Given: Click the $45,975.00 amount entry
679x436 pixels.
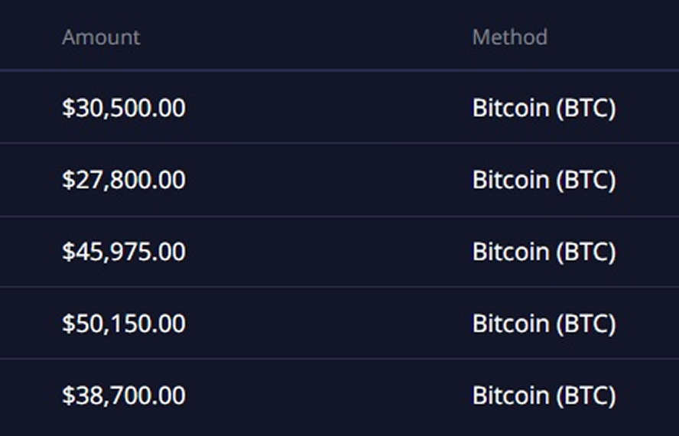Looking at the screenshot, I should [x=123, y=252].
